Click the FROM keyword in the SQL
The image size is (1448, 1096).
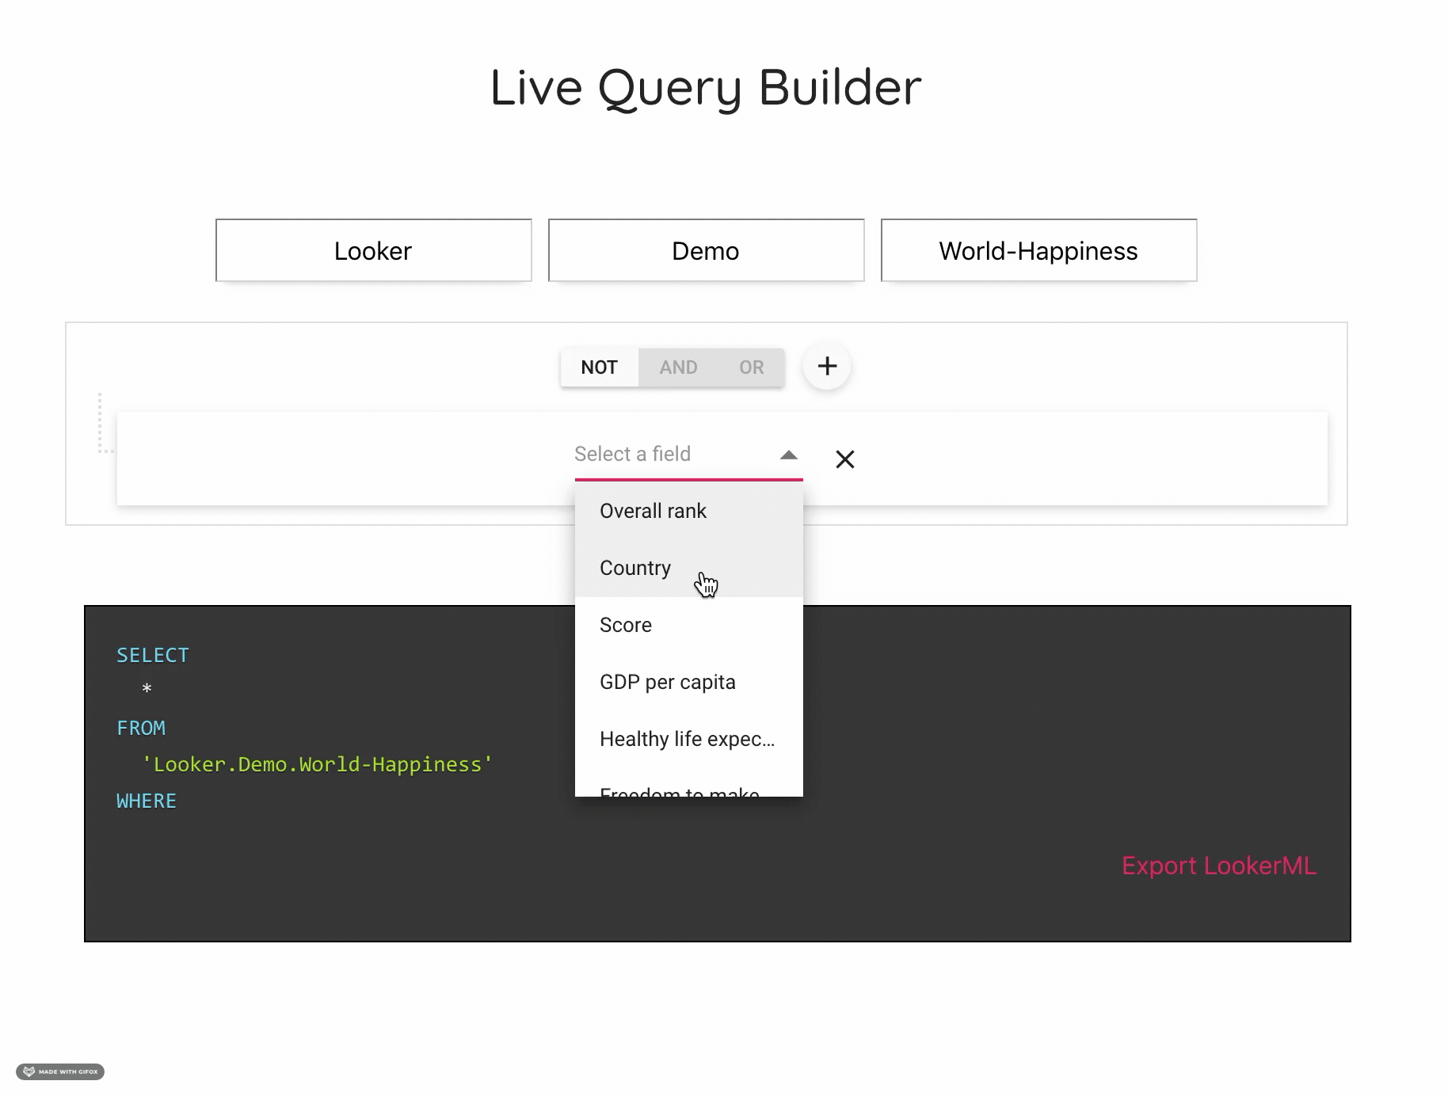click(x=141, y=729)
